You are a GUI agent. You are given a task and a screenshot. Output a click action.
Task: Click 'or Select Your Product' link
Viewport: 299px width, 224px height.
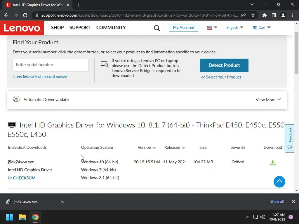[x=221, y=77]
